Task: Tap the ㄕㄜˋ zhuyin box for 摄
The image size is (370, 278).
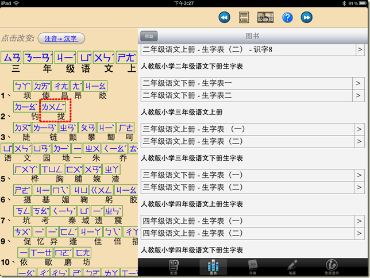Action: [x=22, y=190]
